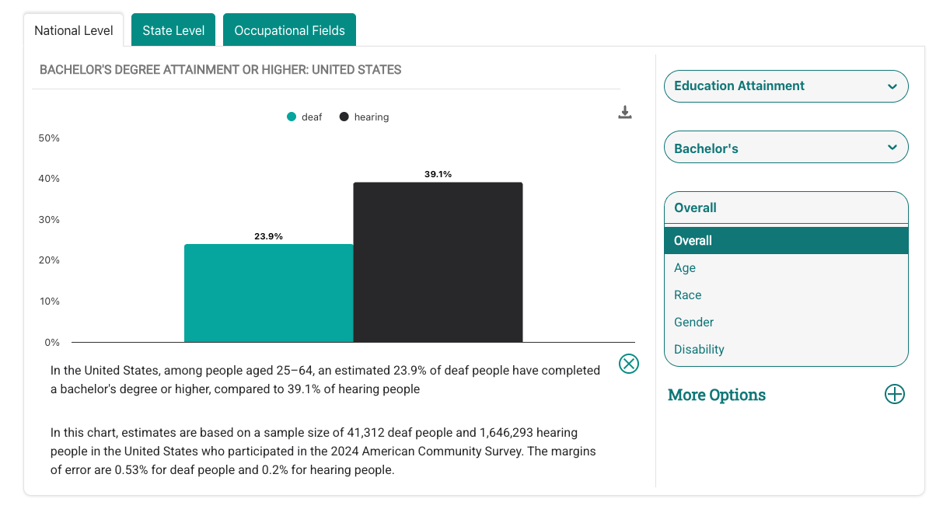Expand More Options with the plus icon
The image size is (950, 523).
895,394
